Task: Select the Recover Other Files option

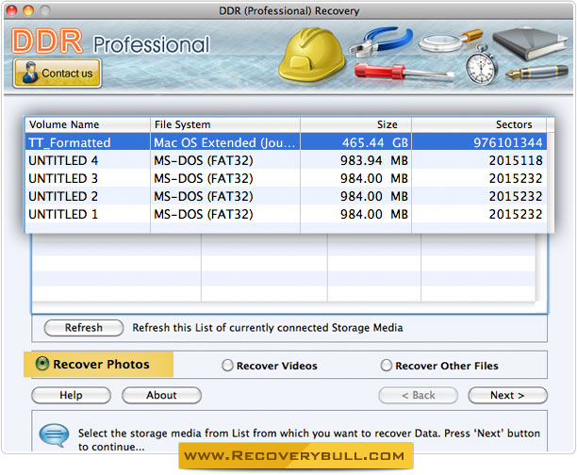Action: pyautogui.click(x=386, y=366)
